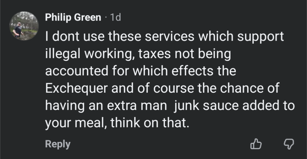Click the 1d comment timestamp
Screen dimensions: 307x159
click(x=115, y=18)
